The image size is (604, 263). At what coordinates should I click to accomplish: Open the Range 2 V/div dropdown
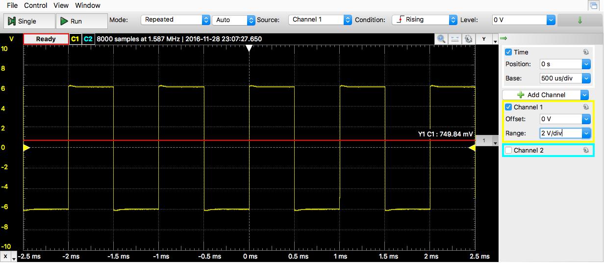coord(586,133)
